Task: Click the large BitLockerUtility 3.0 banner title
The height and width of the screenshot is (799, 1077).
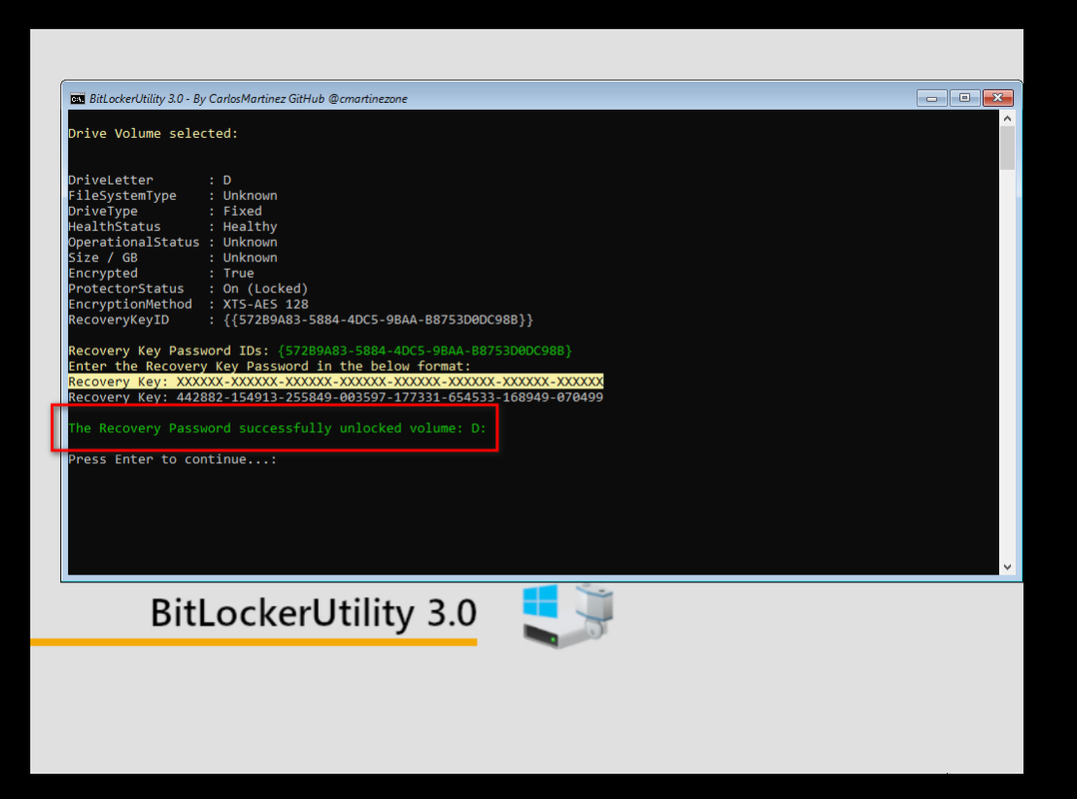Action: [x=314, y=613]
